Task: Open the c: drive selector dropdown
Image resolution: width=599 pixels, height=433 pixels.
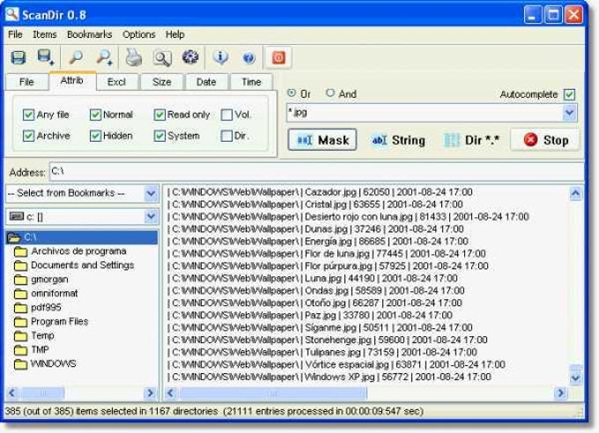Action: [151, 216]
